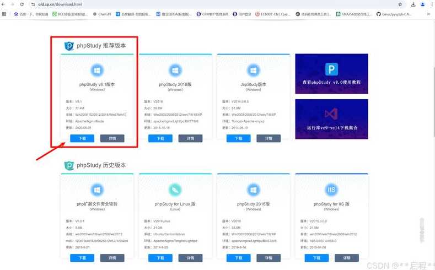Click the phpStudy 2016版 title text
The width and height of the screenshot is (435, 270).
[253, 204]
